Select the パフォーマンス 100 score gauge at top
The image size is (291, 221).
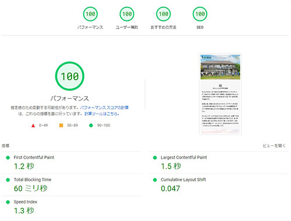click(x=90, y=14)
